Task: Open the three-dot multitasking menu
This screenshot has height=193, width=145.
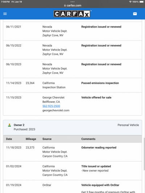Action: click(72, 2)
